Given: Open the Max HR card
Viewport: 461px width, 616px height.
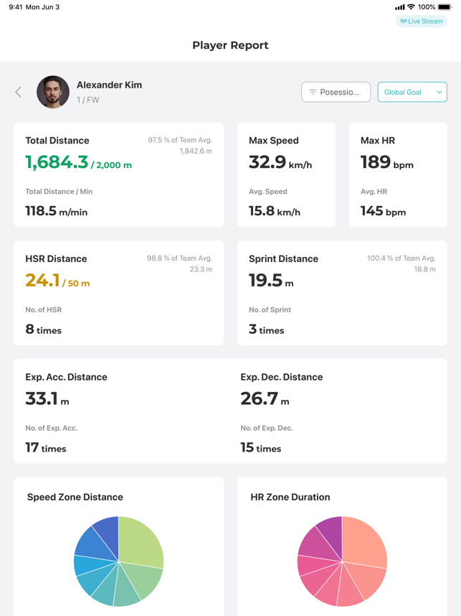Looking at the screenshot, I should coord(398,174).
